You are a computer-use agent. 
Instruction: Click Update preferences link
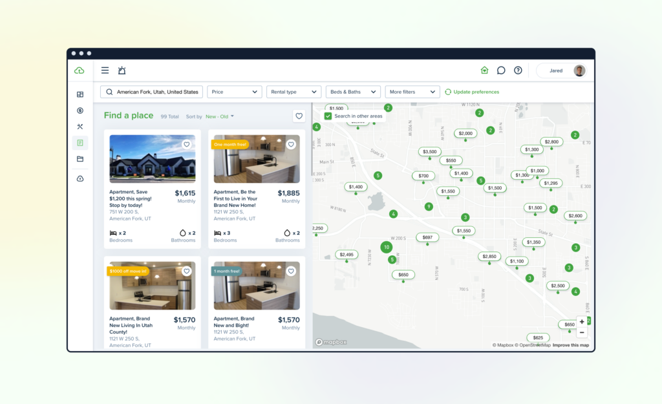[x=472, y=92]
